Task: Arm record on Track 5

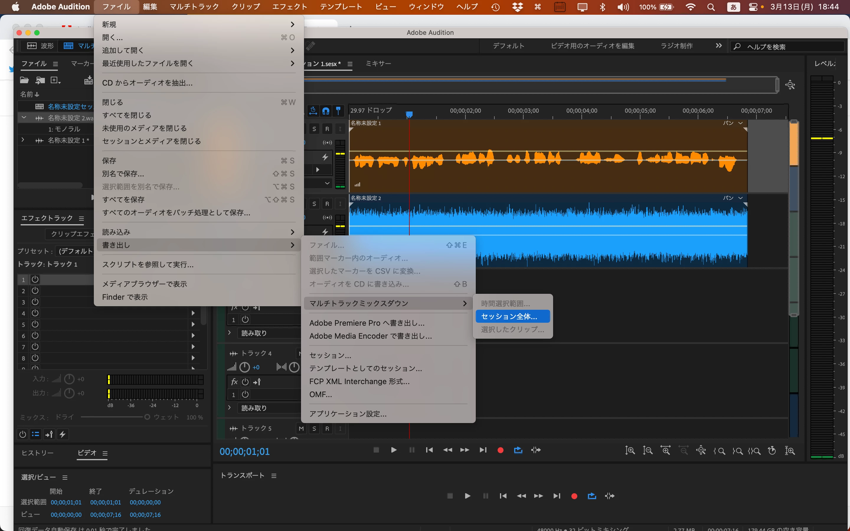Action: 327,428
